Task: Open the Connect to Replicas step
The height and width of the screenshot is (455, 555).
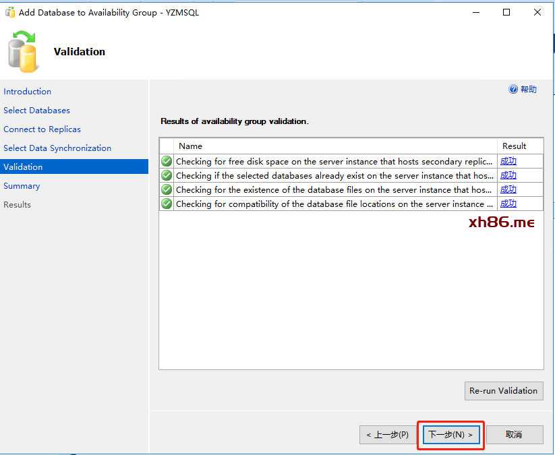Action: pyautogui.click(x=42, y=129)
